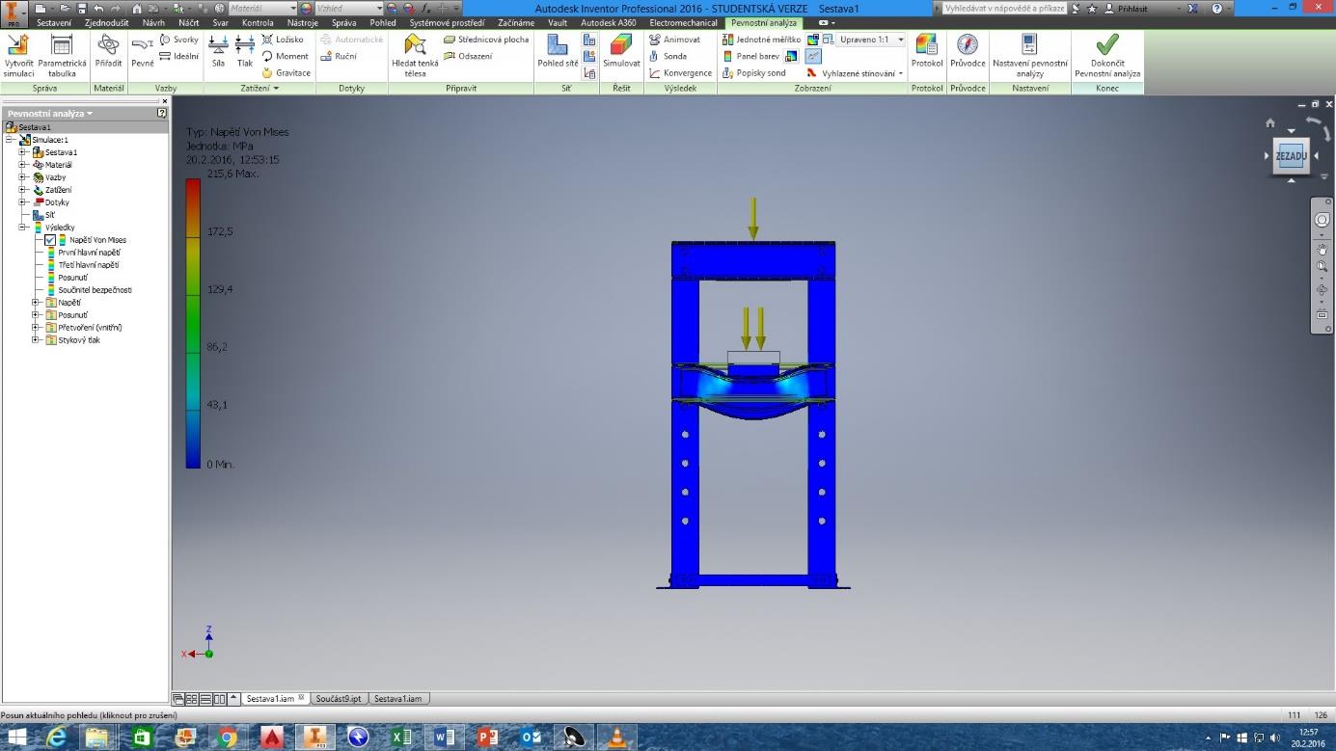Expand the Vazby tree node
This screenshot has height=751, width=1336.
click(x=22, y=177)
